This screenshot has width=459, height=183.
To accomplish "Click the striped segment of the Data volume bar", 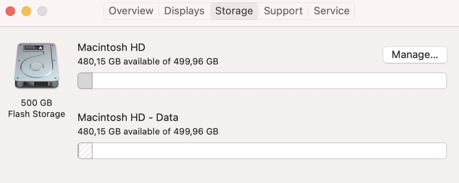I will pyautogui.click(x=85, y=151).
